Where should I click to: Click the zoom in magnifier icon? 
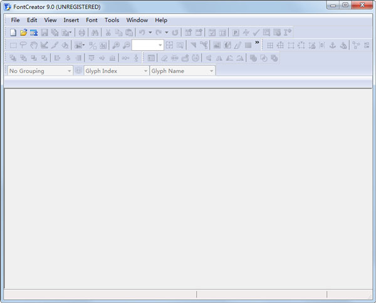pyautogui.click(x=116, y=45)
